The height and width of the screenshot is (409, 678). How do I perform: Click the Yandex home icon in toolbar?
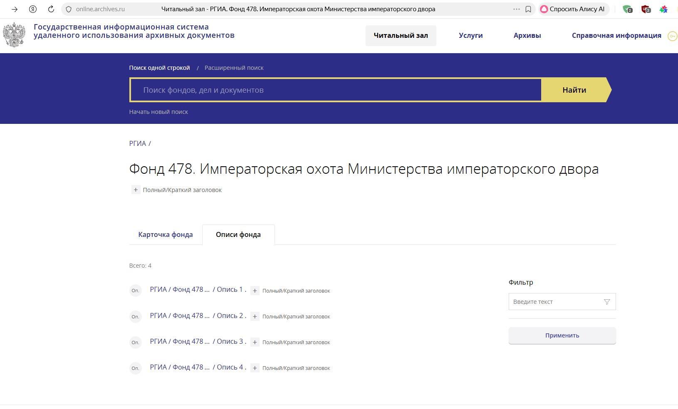point(33,9)
